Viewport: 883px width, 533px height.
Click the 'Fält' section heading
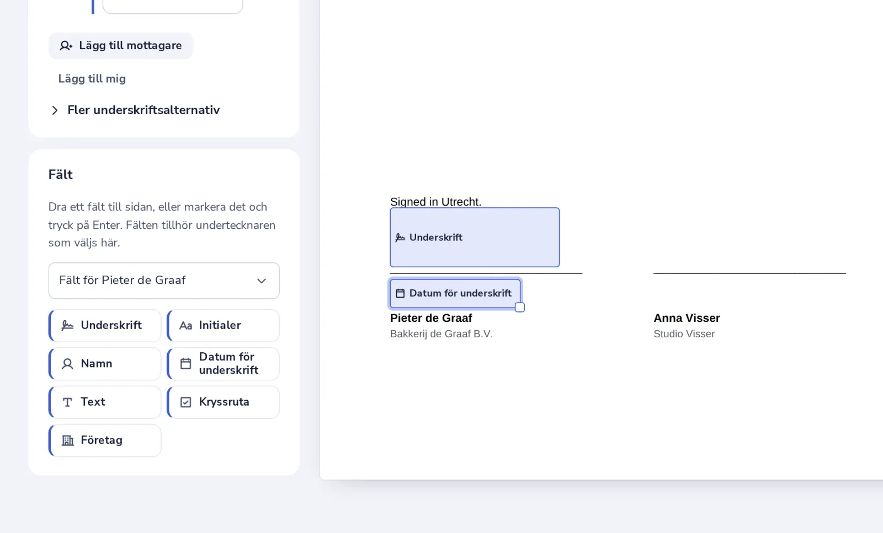coord(61,175)
